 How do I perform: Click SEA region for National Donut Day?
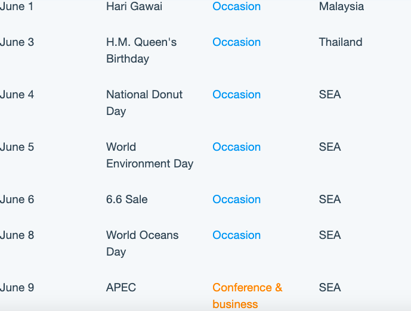pyautogui.click(x=330, y=95)
